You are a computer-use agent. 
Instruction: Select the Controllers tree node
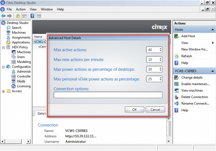click(x=24, y=76)
